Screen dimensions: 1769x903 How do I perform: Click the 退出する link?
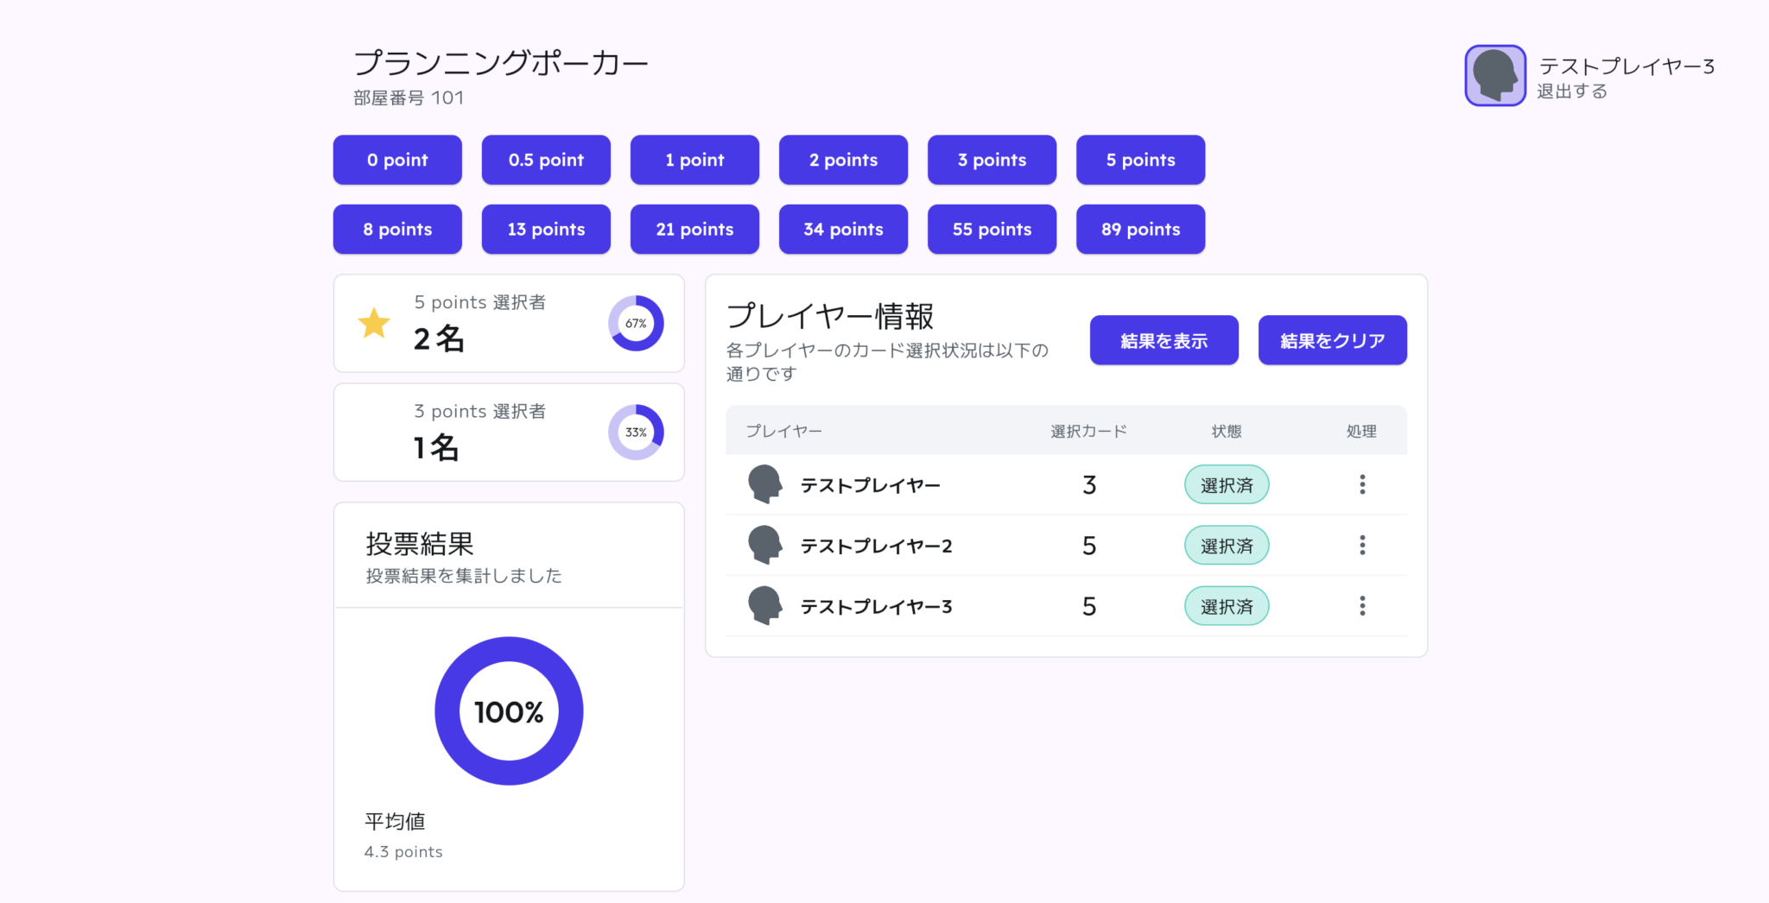[x=1571, y=92]
